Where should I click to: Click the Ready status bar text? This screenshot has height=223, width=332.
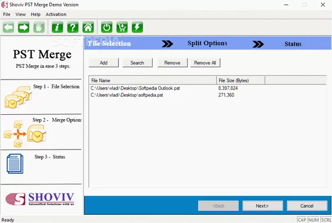click(8, 220)
